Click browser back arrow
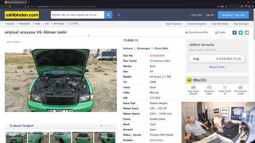This screenshot has height=143, width=255. pyautogui.click(x=2, y=7)
